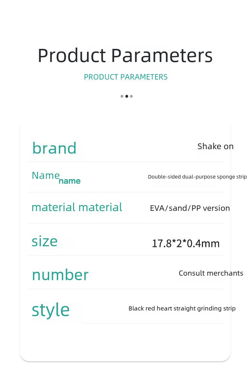Click the green PRODUCT PARAMETERS subtitle
Image resolution: width=252 pixels, height=382 pixels.
(x=125, y=77)
